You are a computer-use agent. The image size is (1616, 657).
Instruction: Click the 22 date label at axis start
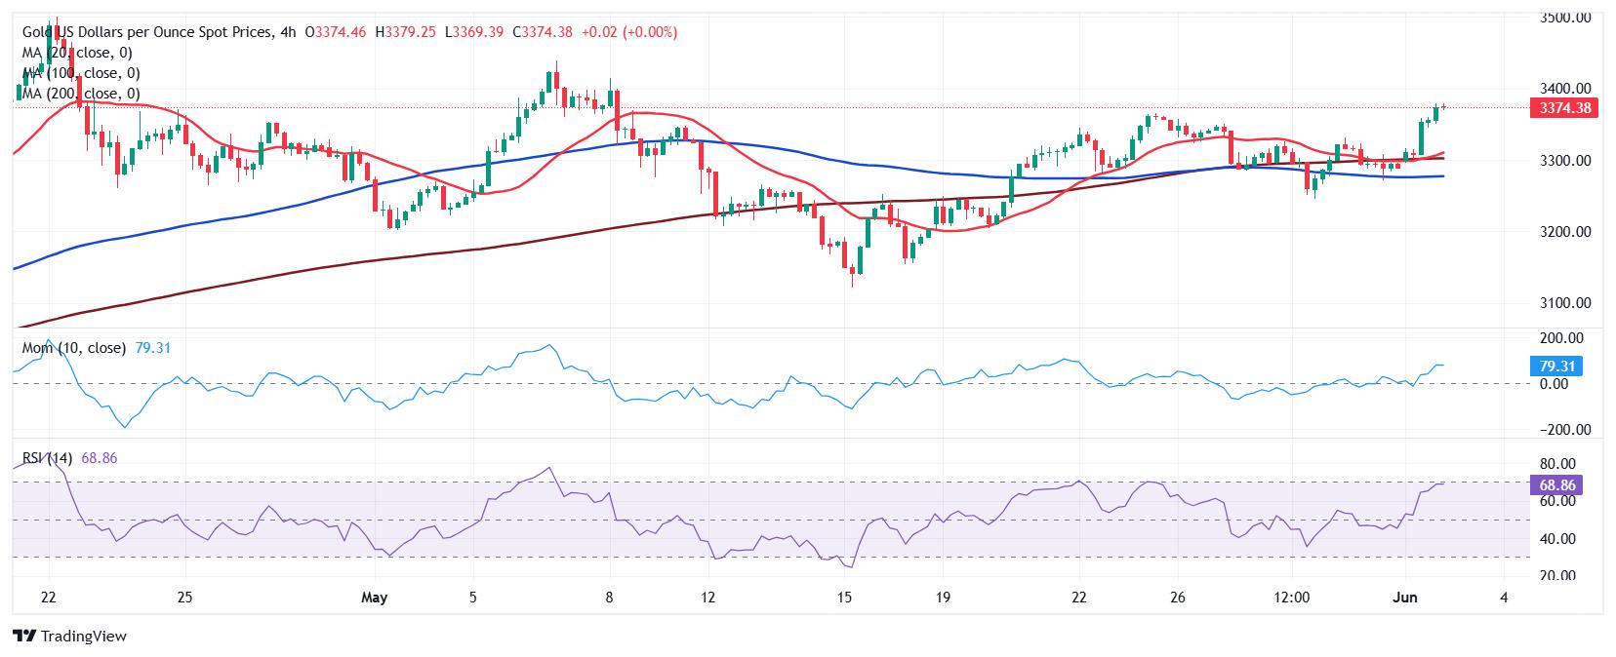49,598
